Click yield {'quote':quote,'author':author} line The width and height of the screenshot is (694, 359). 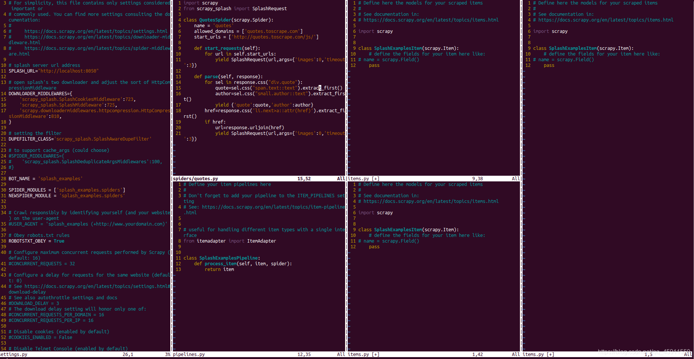click(x=264, y=105)
